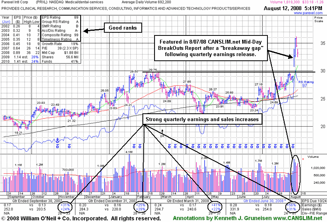Select the 2008 row with EPS 0.89
Viewport: 327px width, 222px height.
click(x=20, y=53)
